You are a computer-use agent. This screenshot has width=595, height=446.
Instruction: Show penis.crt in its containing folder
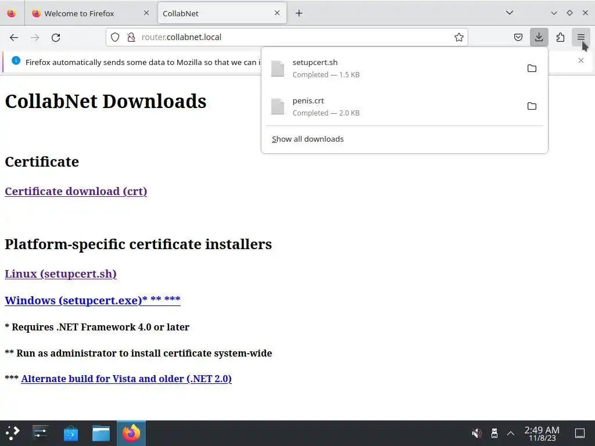pos(532,106)
